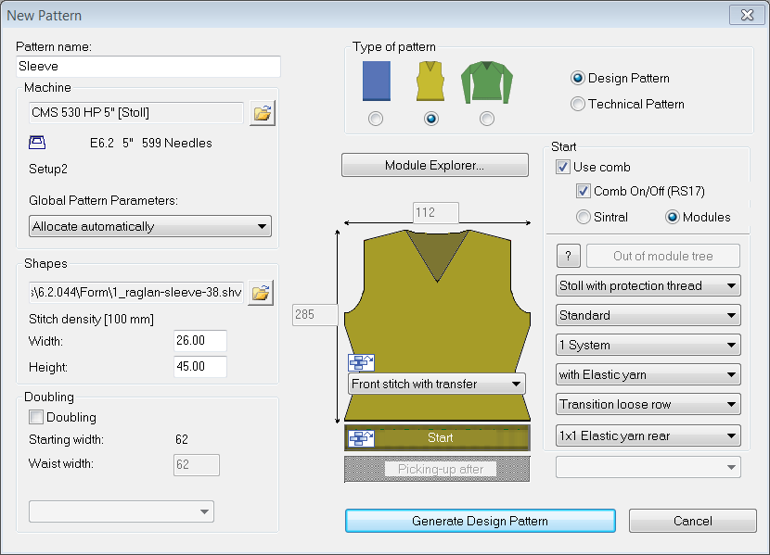Select the Sintral radio option
770x555 pixels.
584,218
